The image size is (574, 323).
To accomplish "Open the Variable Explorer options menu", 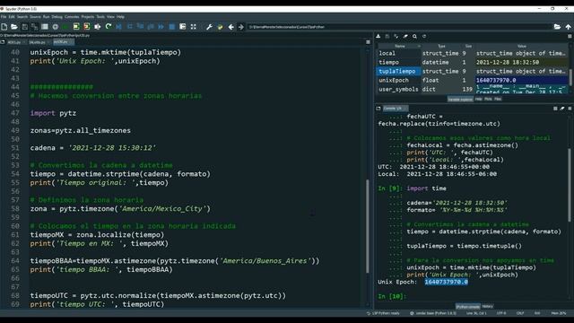I will point(570,36).
